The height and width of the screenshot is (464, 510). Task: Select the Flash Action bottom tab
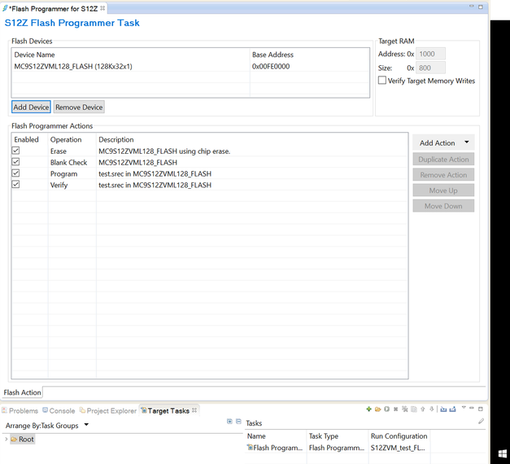(22, 392)
